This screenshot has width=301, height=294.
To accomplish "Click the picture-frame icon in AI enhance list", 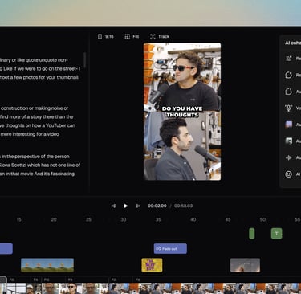I will pos(289,141).
